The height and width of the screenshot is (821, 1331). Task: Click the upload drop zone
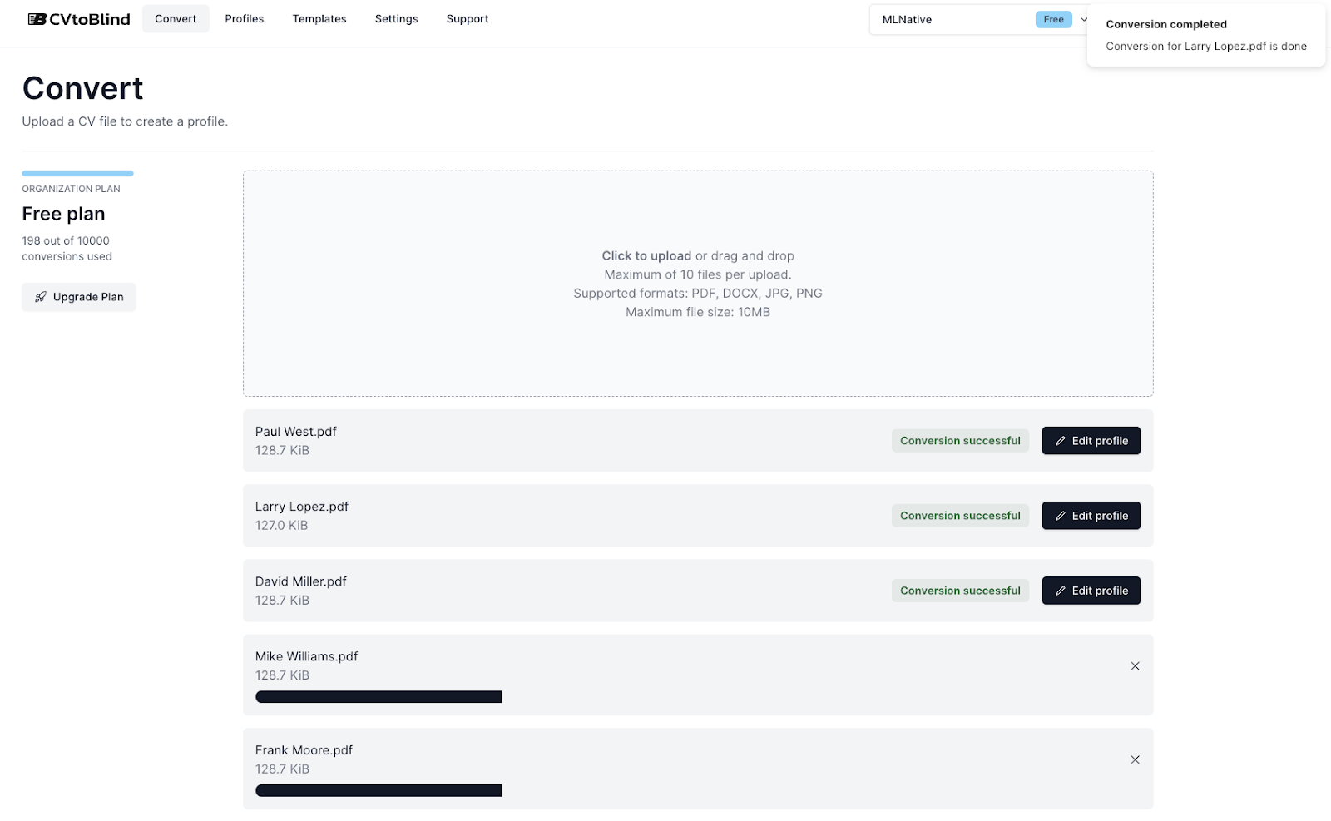click(698, 284)
